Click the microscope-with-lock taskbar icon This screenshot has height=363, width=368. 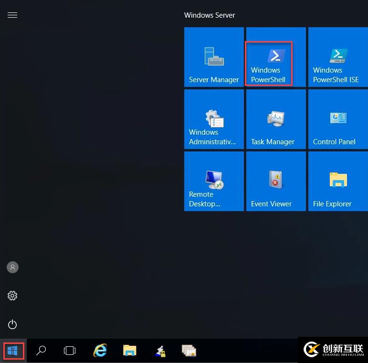(160, 352)
